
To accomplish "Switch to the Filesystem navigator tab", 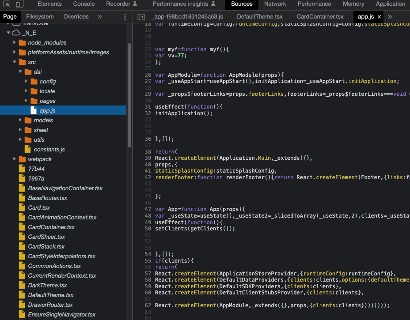I will click(x=40, y=17).
